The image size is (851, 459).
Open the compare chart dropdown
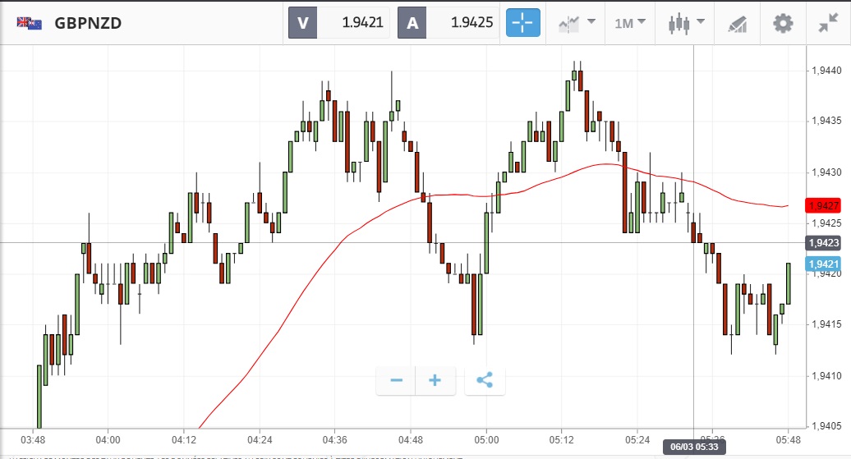576,23
